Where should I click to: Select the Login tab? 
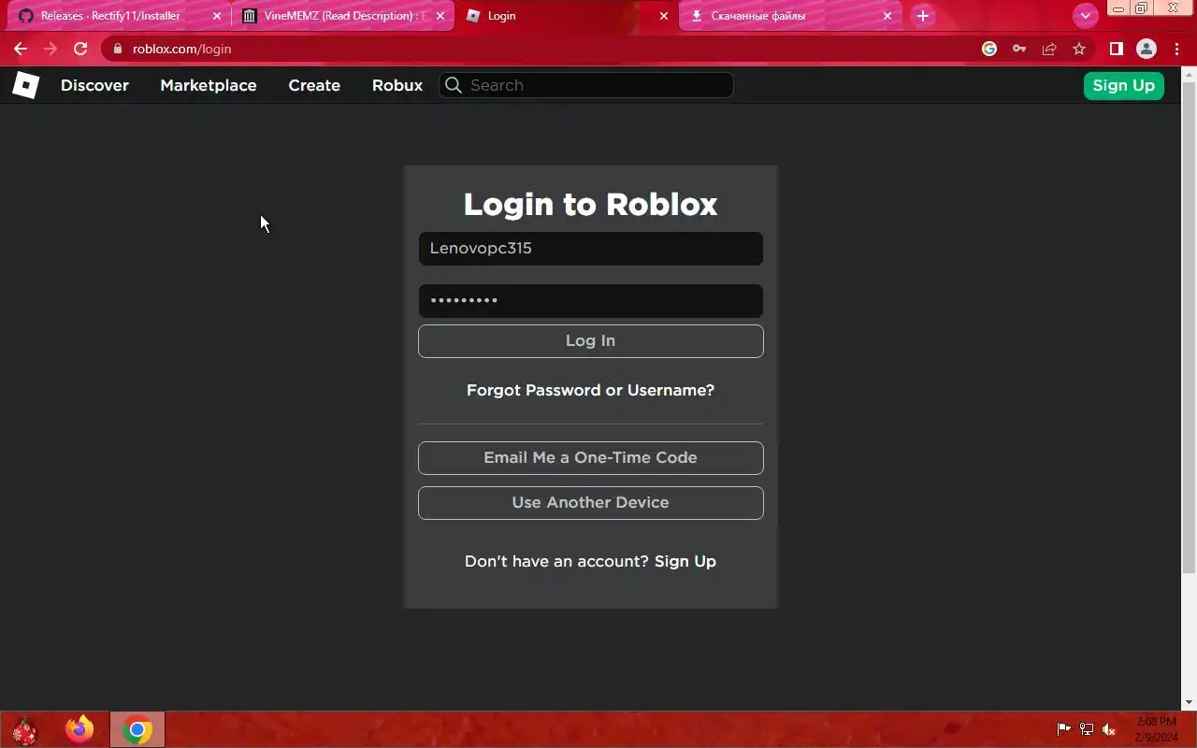[x=566, y=16]
